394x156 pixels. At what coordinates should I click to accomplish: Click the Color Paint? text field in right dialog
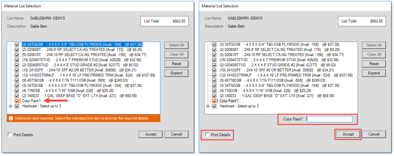pyautogui.click(x=329, y=119)
